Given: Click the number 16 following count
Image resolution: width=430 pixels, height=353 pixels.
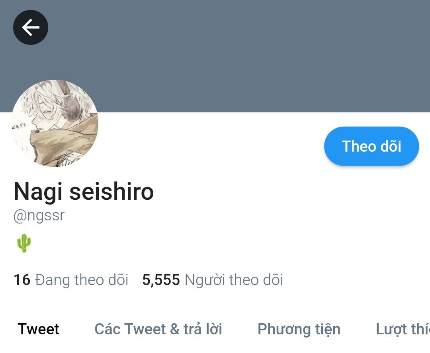Looking at the screenshot, I should click(22, 280).
